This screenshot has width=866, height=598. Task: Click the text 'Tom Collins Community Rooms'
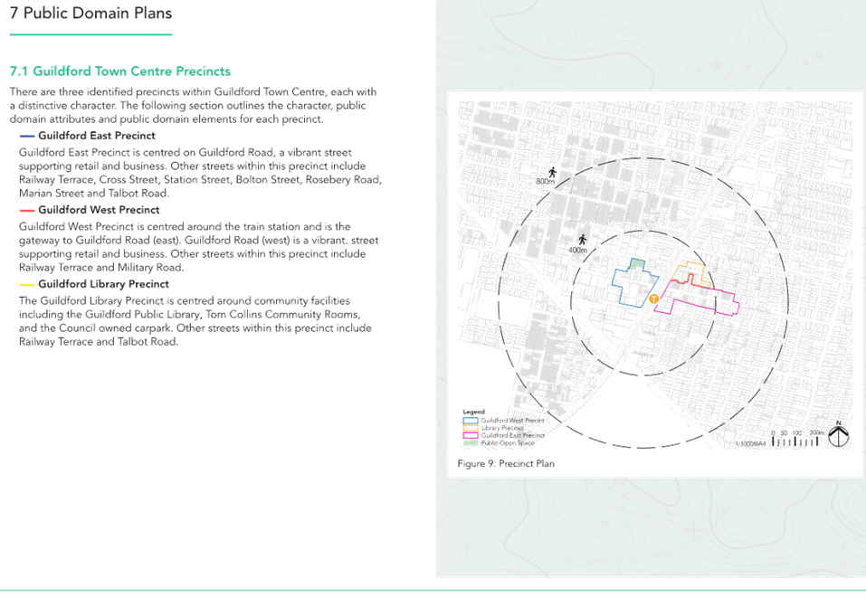[282, 314]
